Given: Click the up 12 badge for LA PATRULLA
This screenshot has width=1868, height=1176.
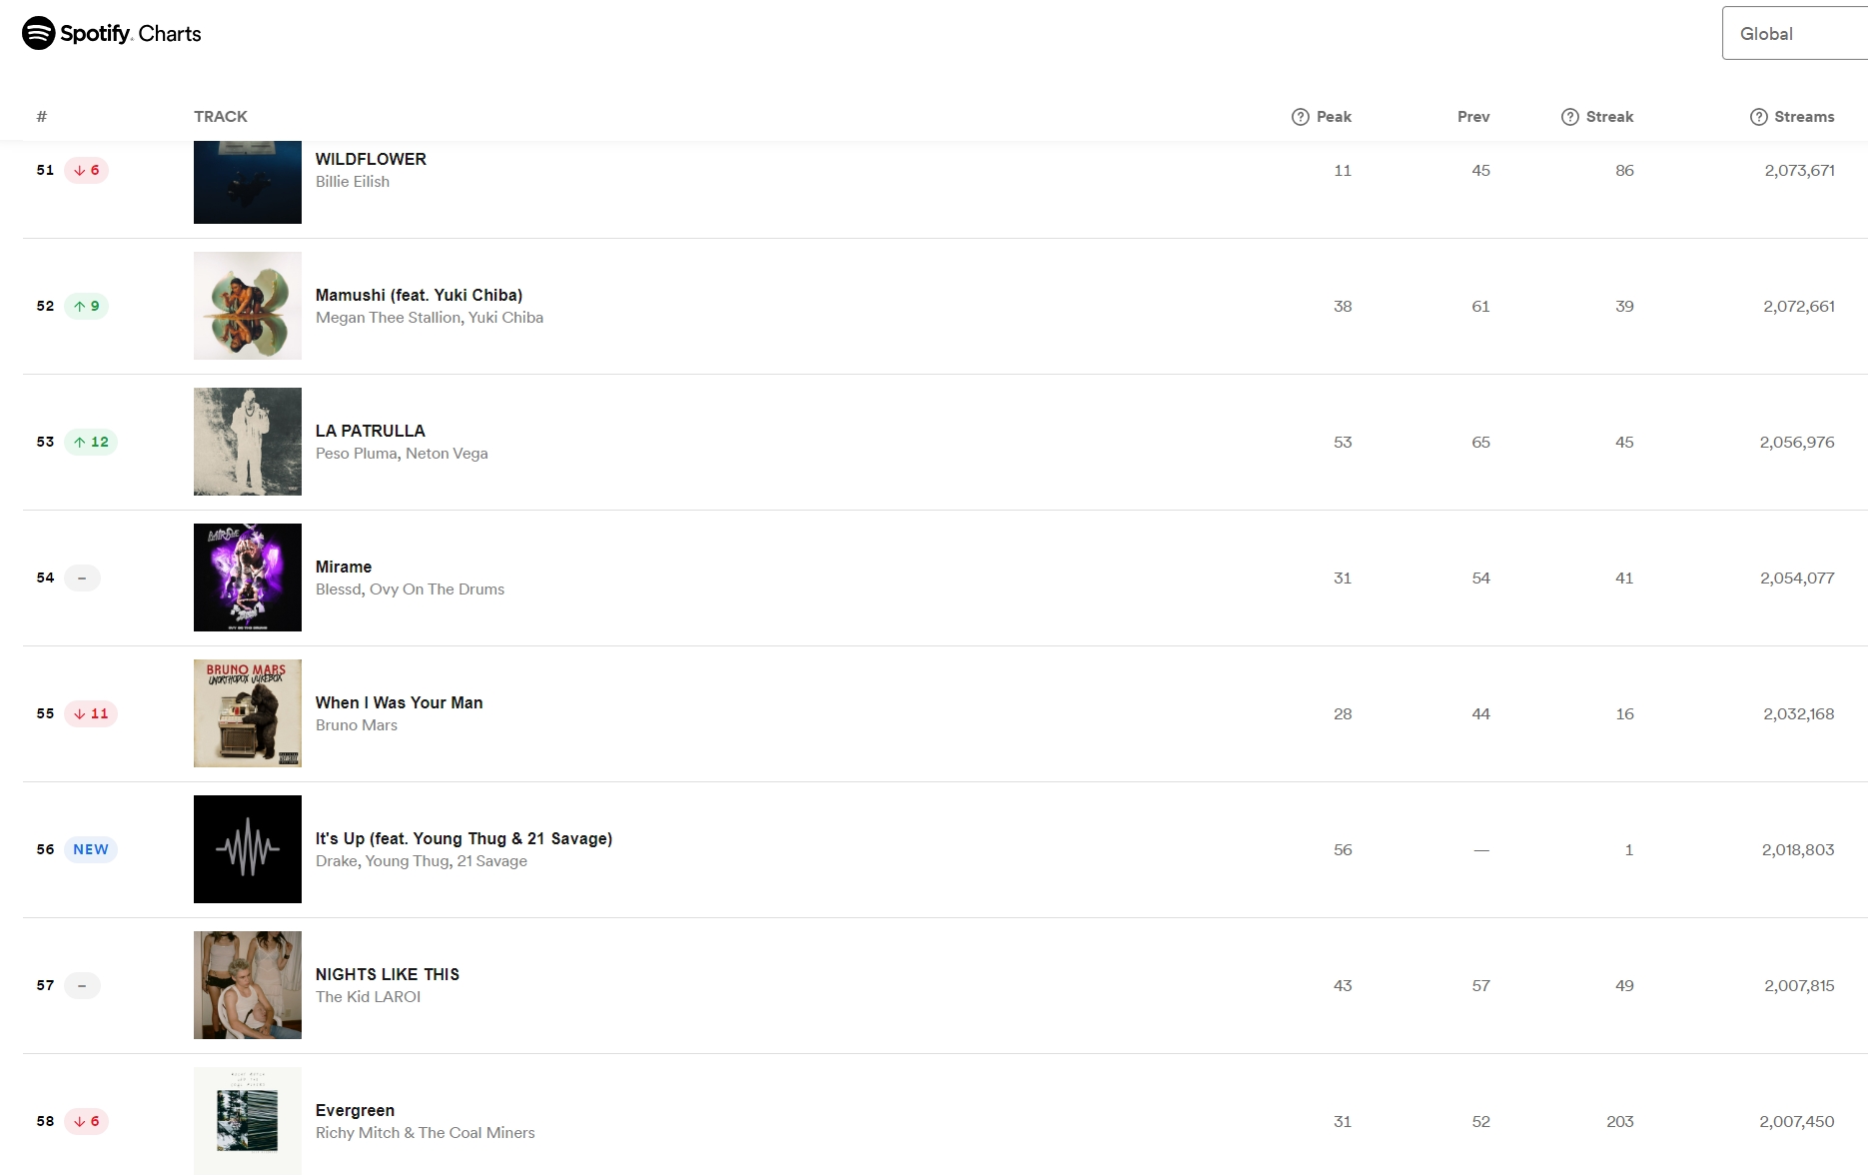Looking at the screenshot, I should pyautogui.click(x=91, y=442).
